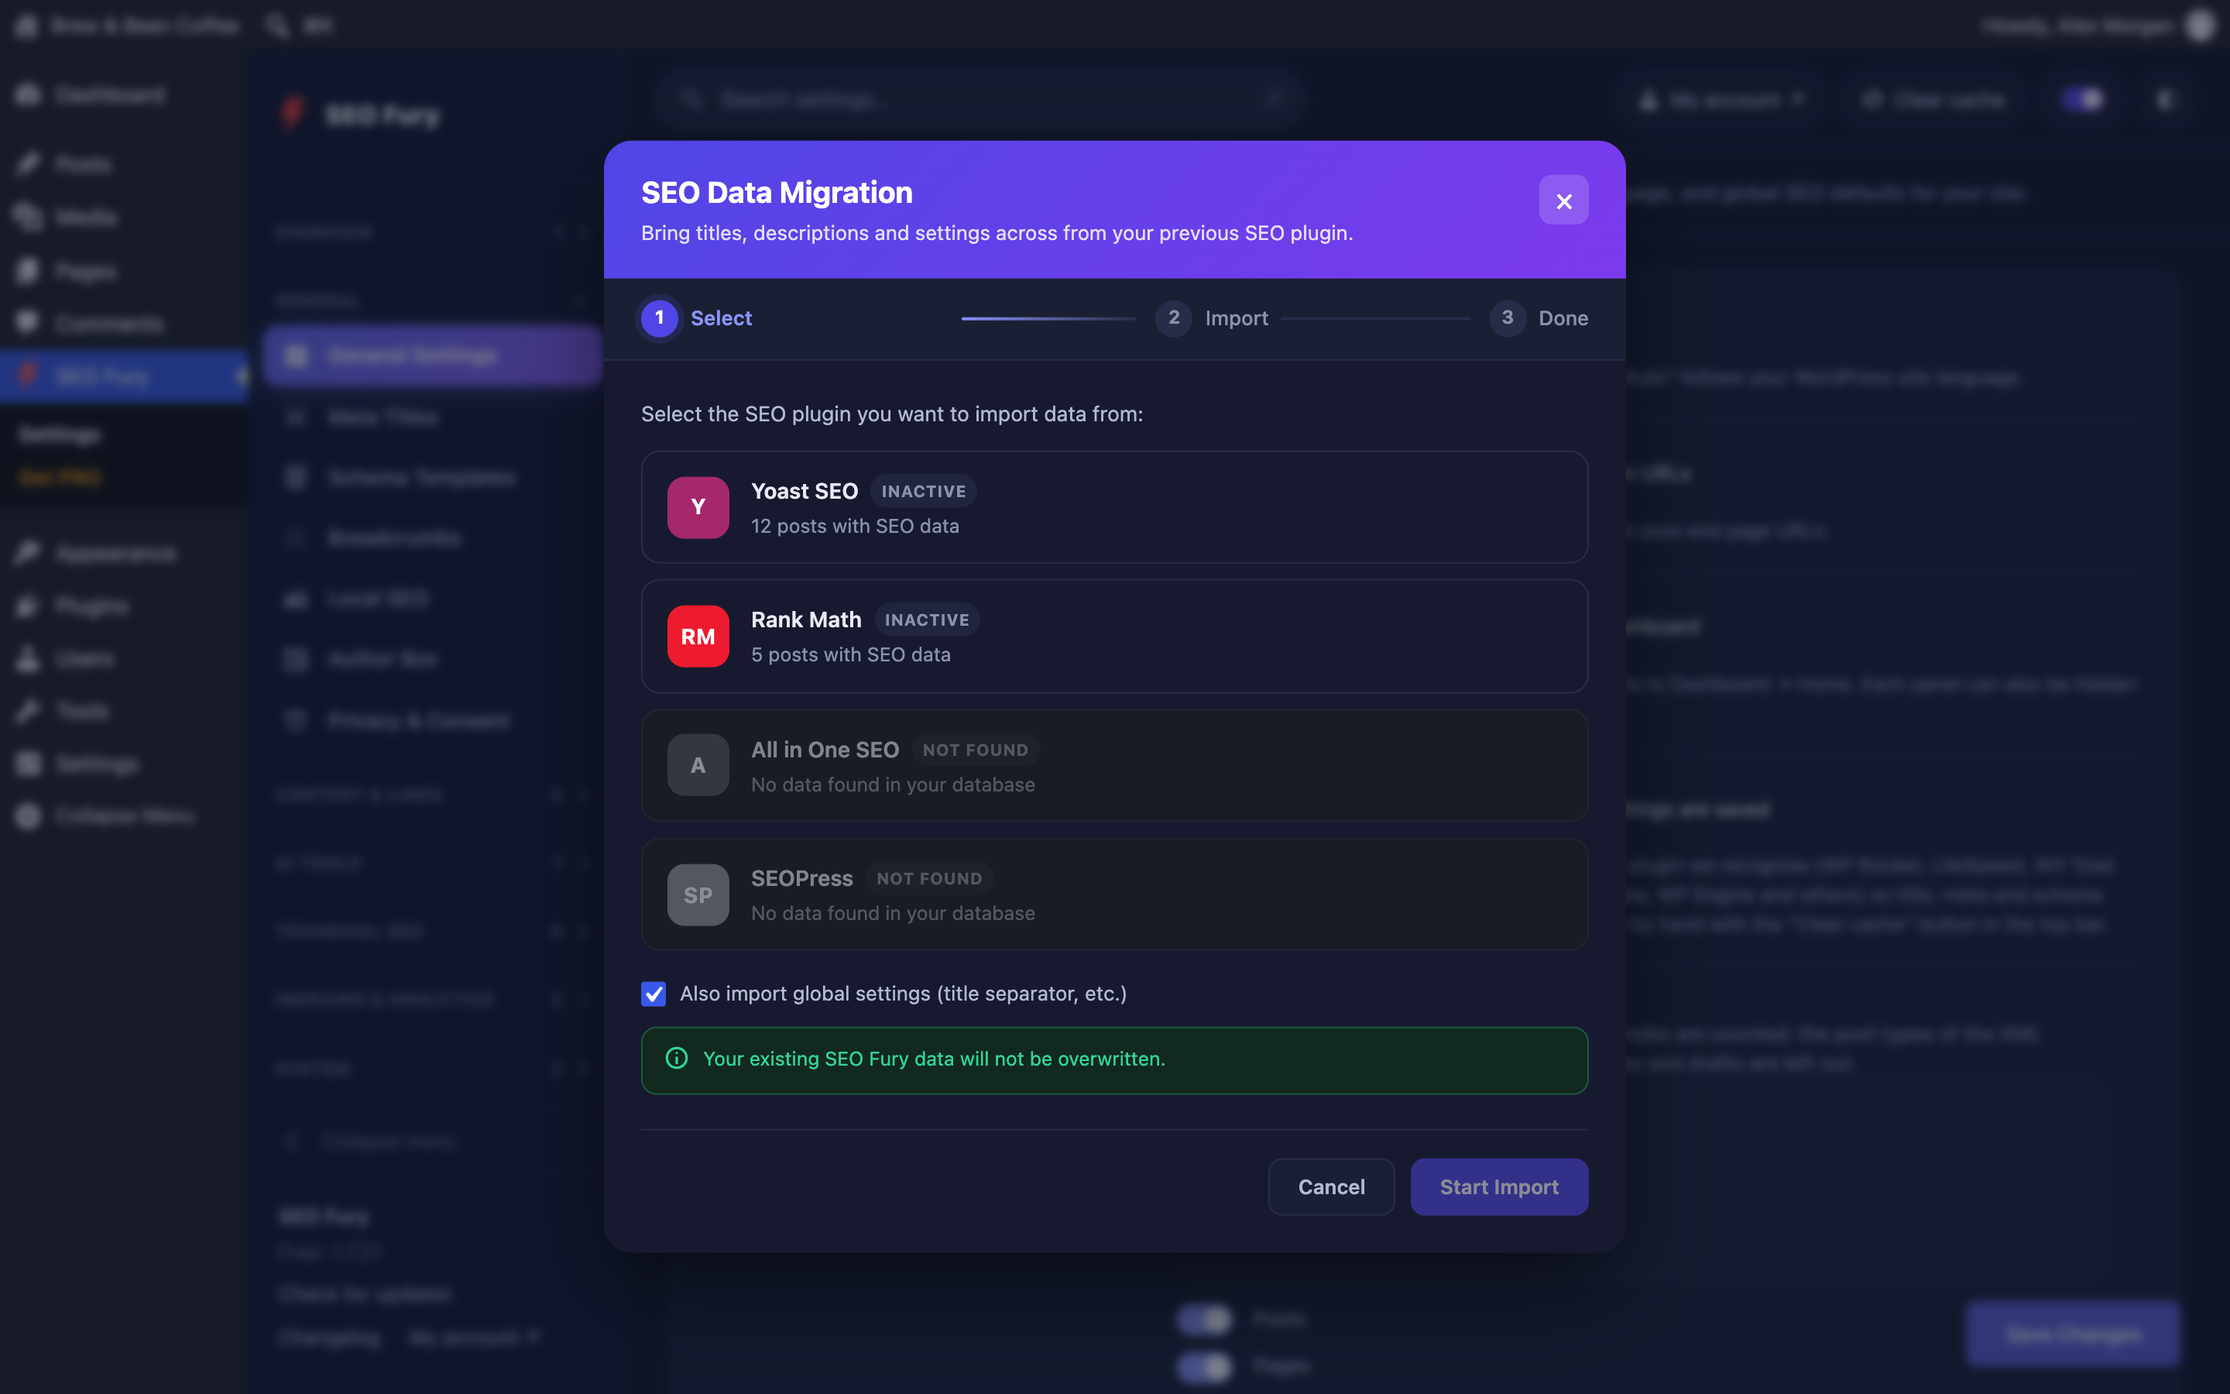Select the Yoast SEO plugin card
This screenshot has width=2230, height=1394.
coord(1114,507)
